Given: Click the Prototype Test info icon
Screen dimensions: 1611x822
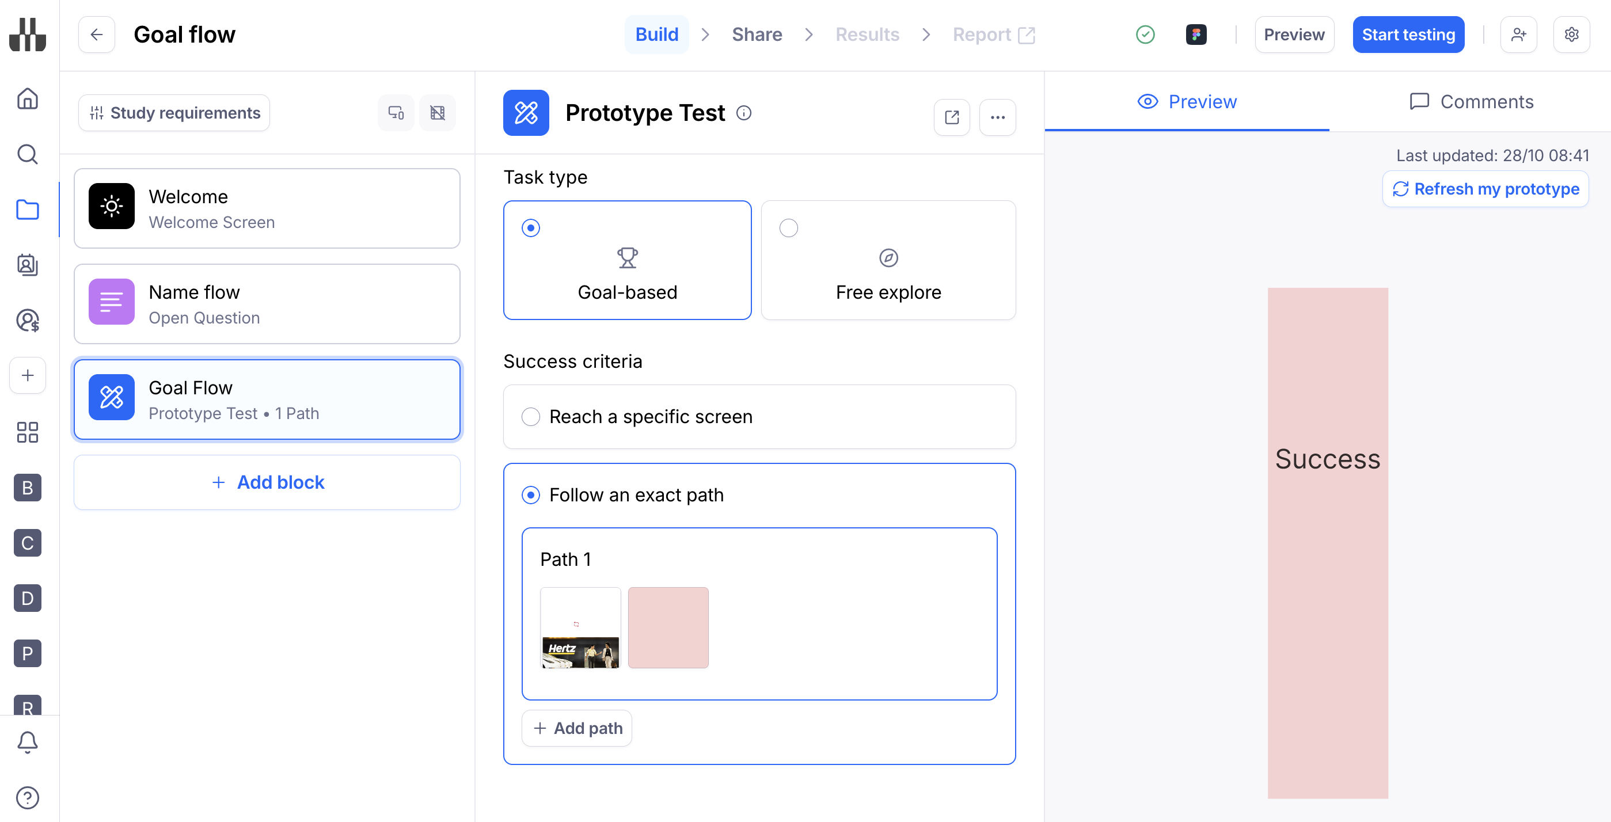Looking at the screenshot, I should [743, 113].
